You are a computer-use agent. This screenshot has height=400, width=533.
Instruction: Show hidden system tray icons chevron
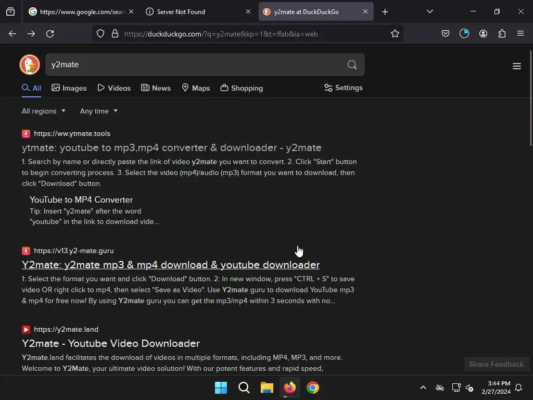(423, 387)
